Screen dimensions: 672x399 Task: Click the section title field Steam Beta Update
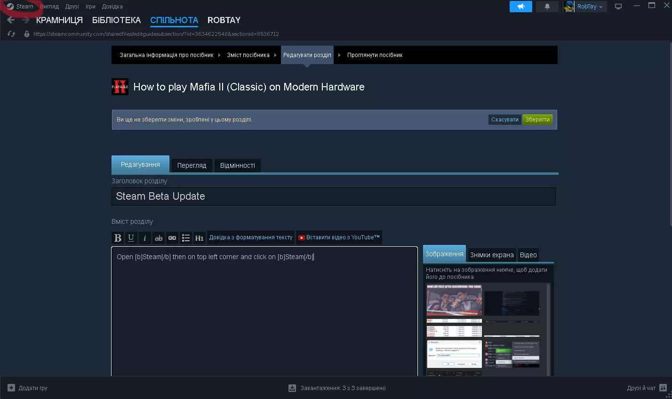tap(334, 196)
